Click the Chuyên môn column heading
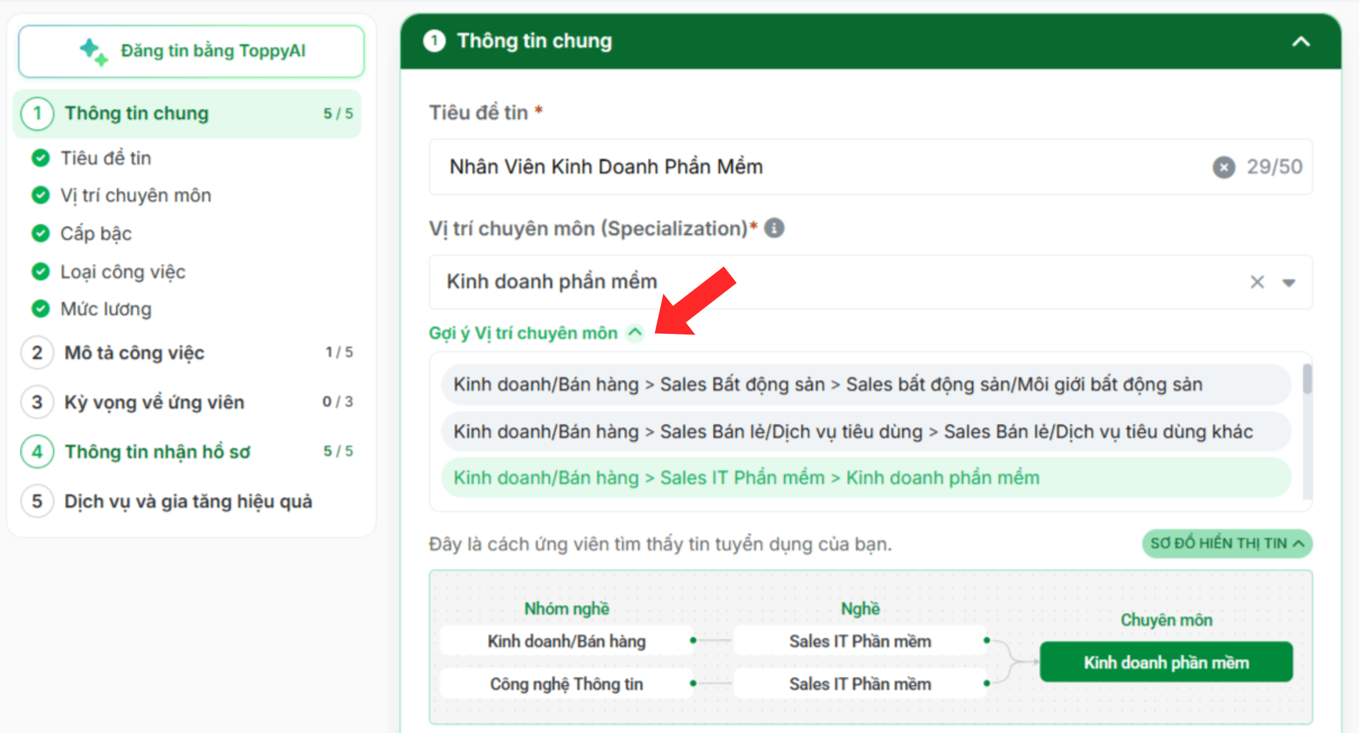The height and width of the screenshot is (733, 1359). [x=1166, y=620]
